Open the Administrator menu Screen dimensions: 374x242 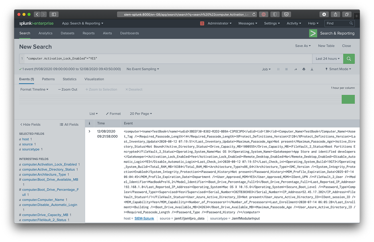coord(220,23)
